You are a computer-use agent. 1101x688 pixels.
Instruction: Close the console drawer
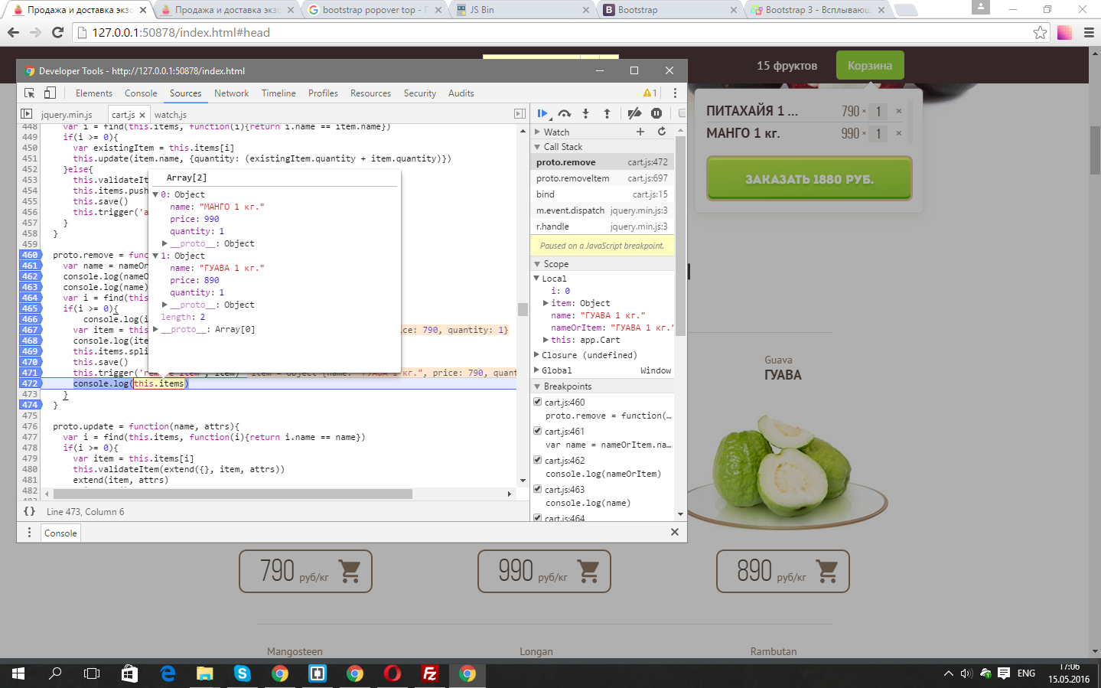[x=675, y=532]
